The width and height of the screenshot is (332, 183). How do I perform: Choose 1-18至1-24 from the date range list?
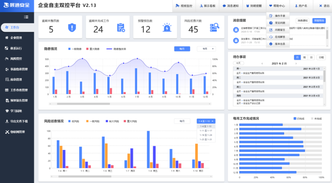click(x=206, y=135)
